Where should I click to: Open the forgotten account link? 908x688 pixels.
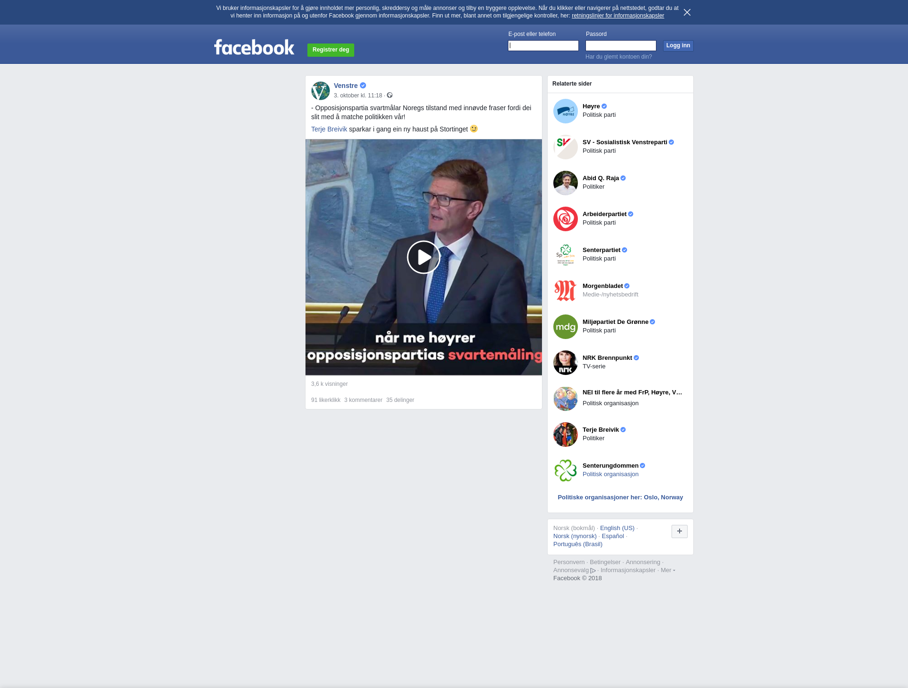619,57
